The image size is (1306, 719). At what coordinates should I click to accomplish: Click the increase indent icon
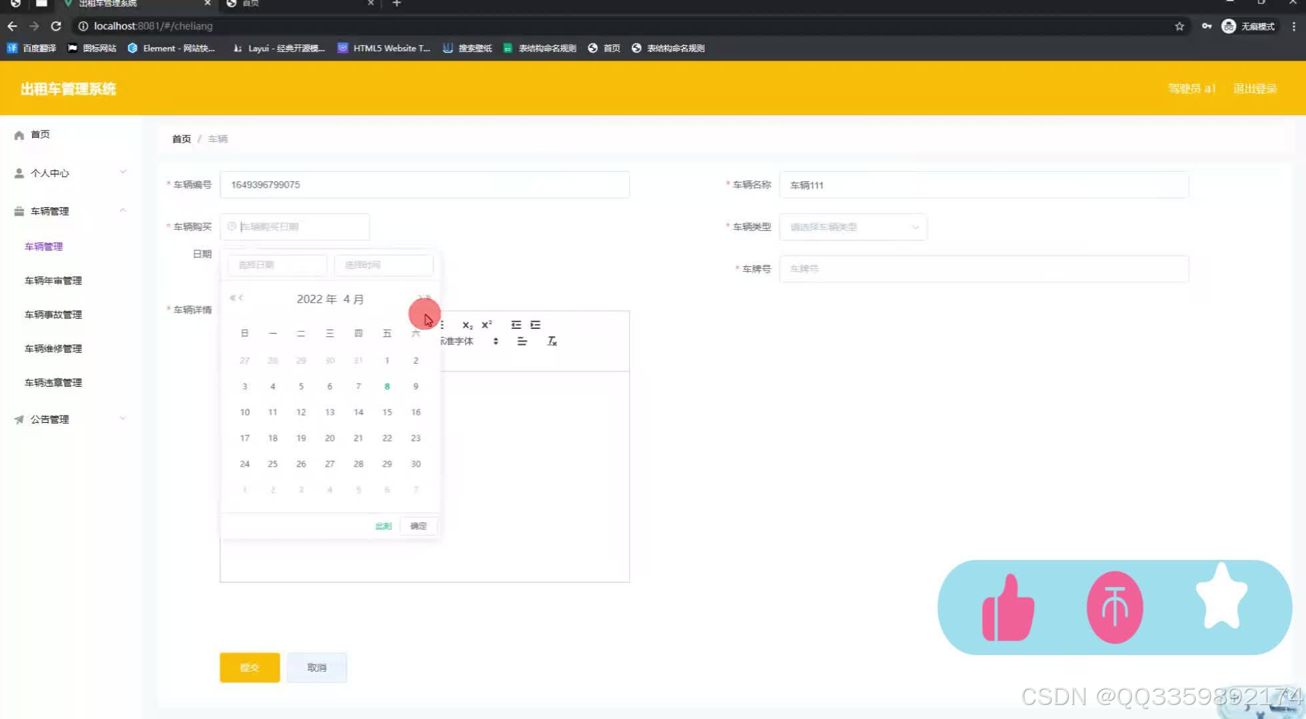pyautogui.click(x=536, y=325)
